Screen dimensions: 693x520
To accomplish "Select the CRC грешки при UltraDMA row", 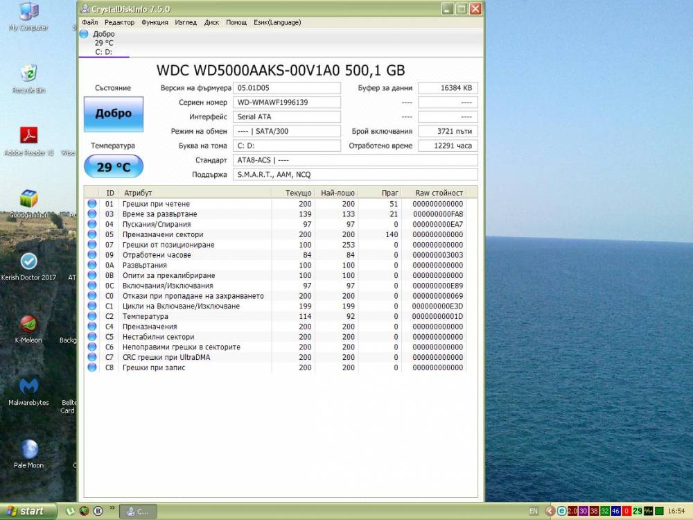I will [x=276, y=357].
